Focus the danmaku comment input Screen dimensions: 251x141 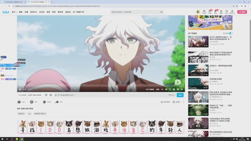click(112, 95)
